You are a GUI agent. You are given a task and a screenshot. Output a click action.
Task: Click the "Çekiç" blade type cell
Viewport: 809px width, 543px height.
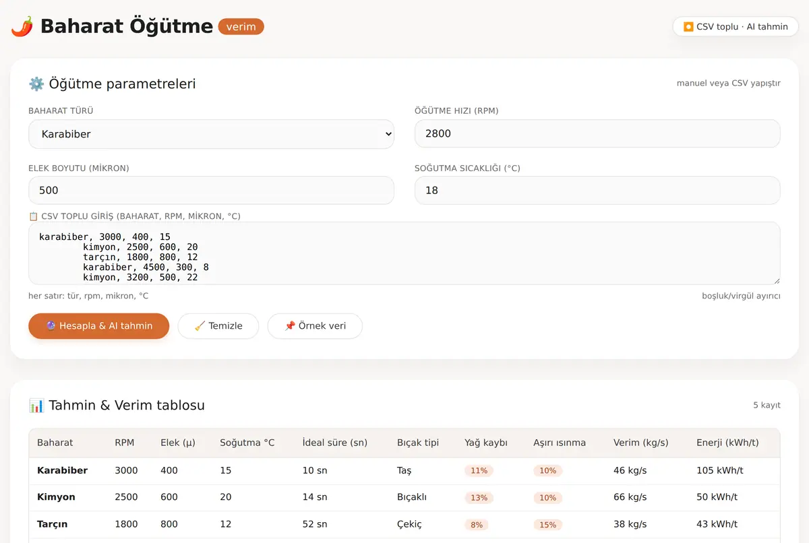point(409,524)
